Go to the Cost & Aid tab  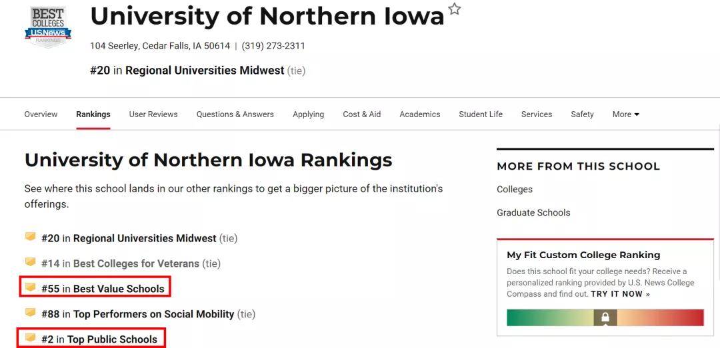(362, 114)
